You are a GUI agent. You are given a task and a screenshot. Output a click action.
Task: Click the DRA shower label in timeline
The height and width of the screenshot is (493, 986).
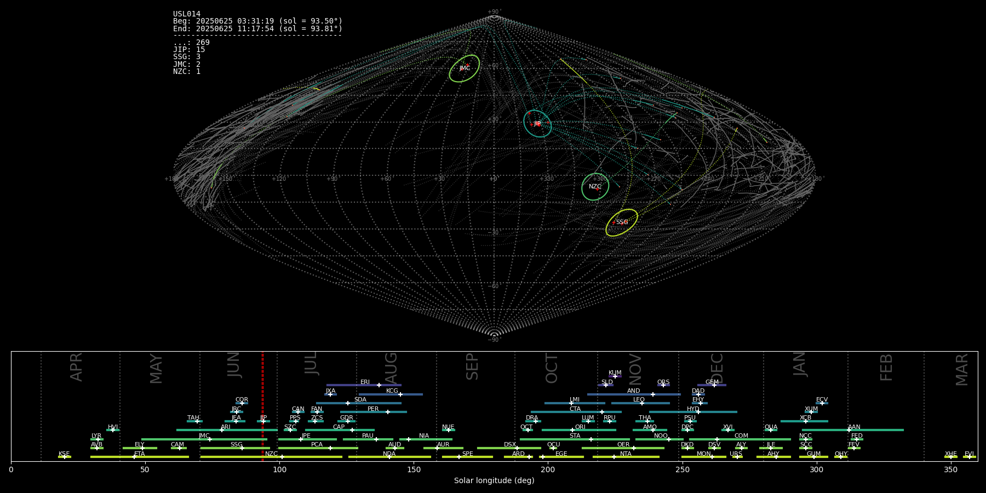[x=532, y=418]
